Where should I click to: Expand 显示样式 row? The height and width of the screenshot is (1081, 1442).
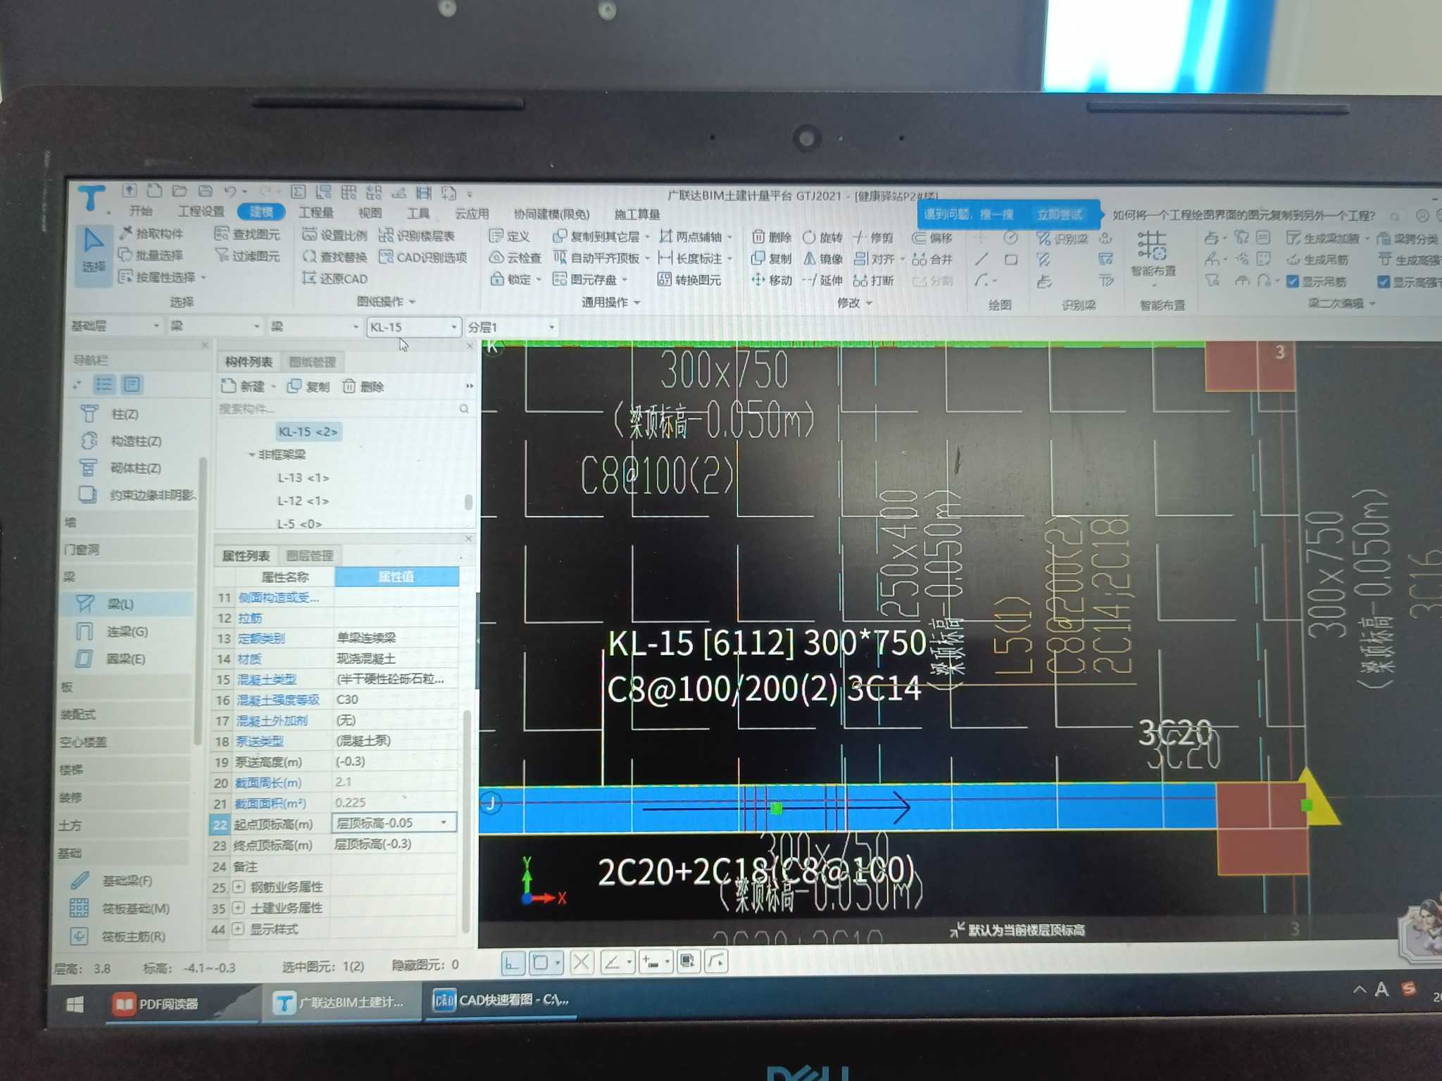click(x=239, y=929)
